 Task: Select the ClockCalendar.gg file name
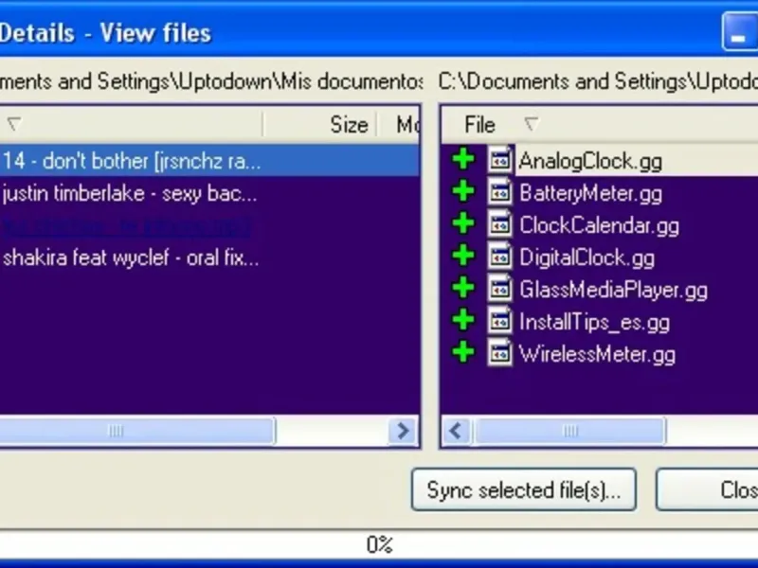pyautogui.click(x=599, y=226)
